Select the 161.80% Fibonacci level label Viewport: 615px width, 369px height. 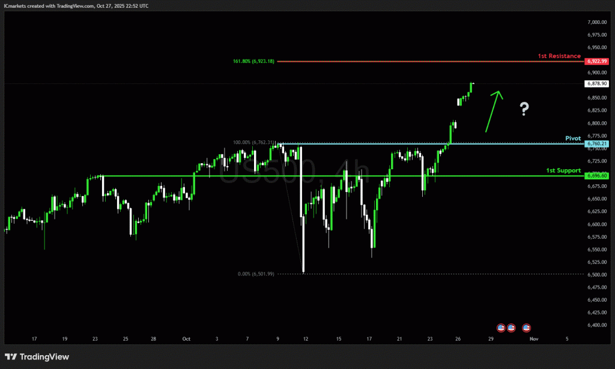253,61
